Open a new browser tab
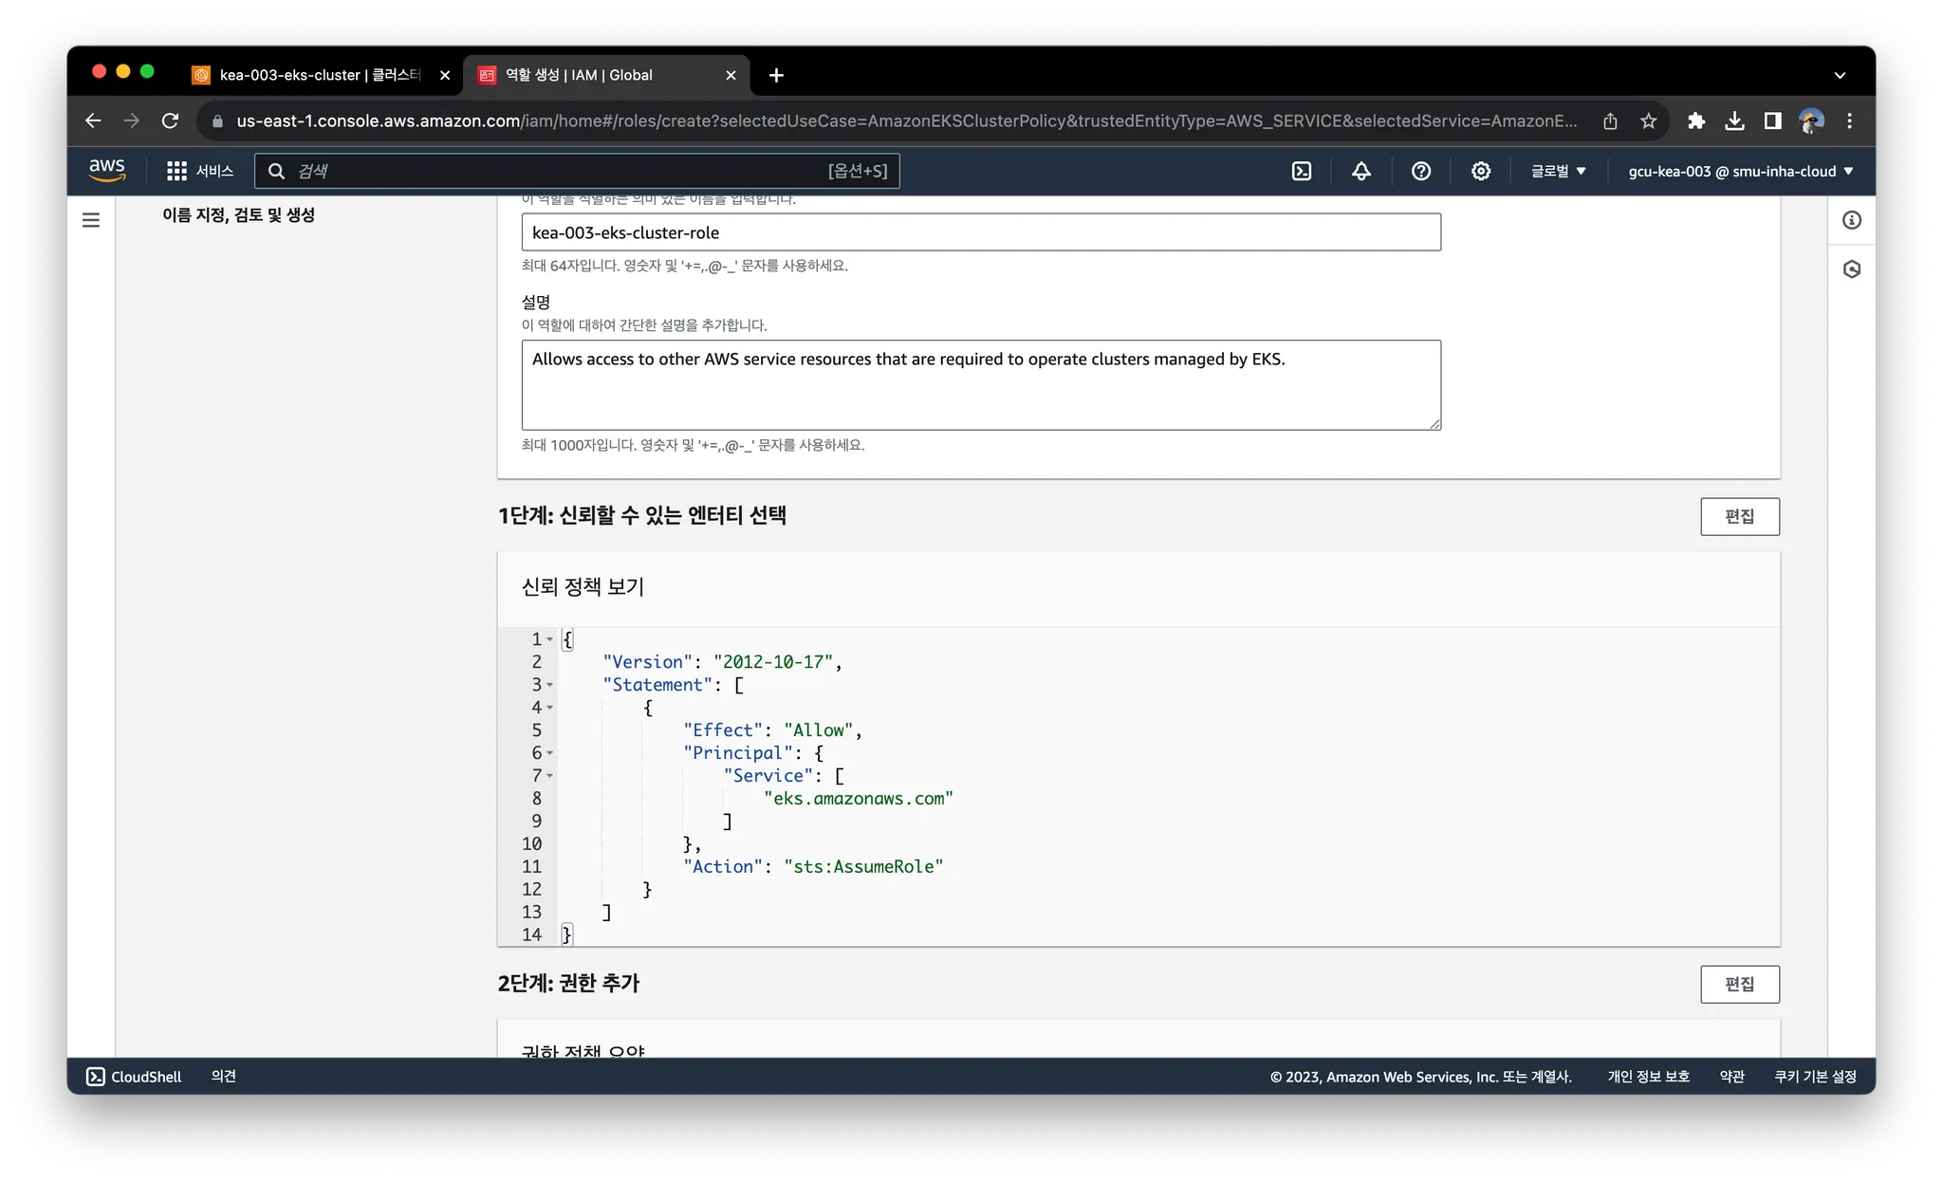 [776, 75]
